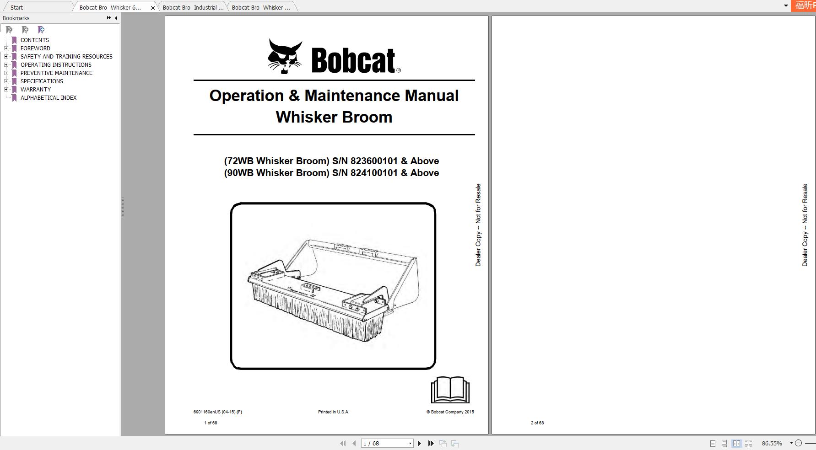Expand the OPERATING INSTRUCTIONS bookmark
Image resolution: width=816 pixels, height=450 pixels.
coord(6,64)
